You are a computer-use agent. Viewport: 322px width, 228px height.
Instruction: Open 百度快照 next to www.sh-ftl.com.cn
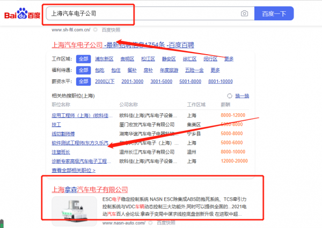coord(111,30)
